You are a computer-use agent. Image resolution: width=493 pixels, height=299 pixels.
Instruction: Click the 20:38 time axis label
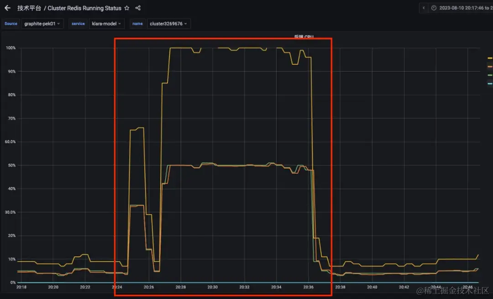340,287
